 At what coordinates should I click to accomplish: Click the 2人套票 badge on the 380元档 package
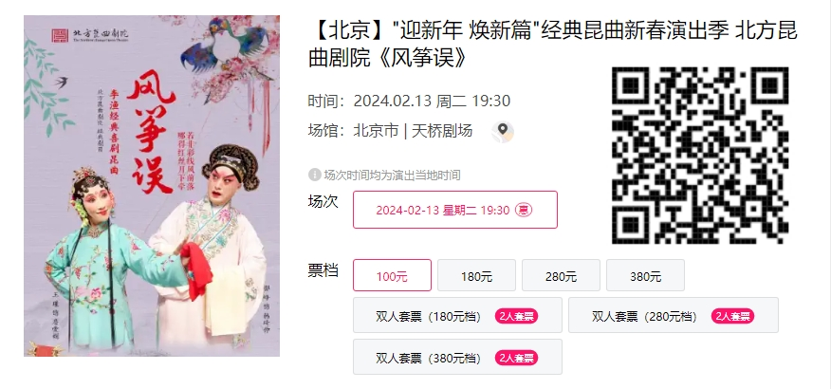517,358
